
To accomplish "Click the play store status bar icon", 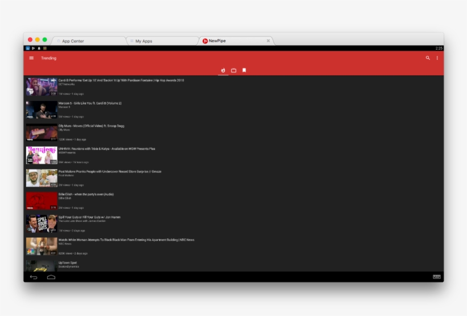I will [34, 48].
